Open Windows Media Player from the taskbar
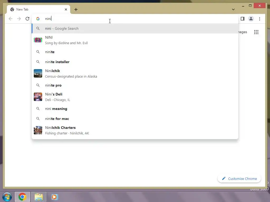 [x=55, y=197]
